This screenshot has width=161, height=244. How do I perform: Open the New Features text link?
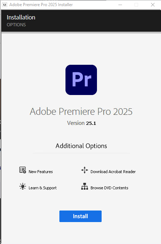pyautogui.click(x=41, y=172)
